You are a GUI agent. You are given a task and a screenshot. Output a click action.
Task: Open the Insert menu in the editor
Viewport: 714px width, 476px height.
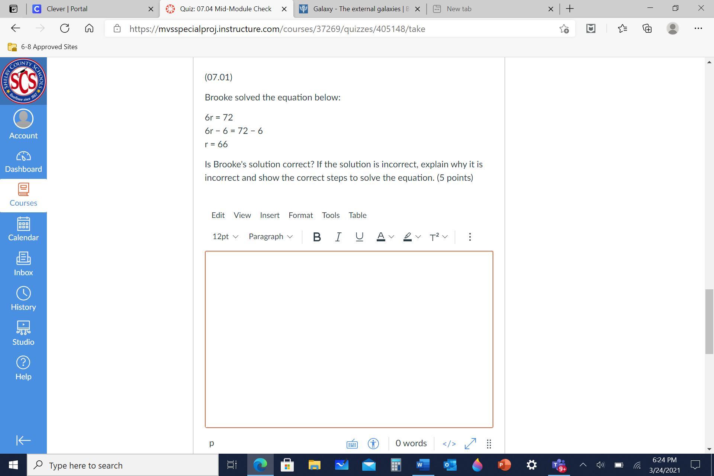[269, 215]
